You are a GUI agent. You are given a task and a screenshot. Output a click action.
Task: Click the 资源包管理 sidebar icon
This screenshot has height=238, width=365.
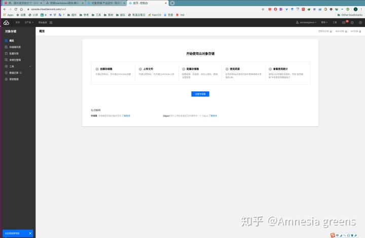[6, 60]
